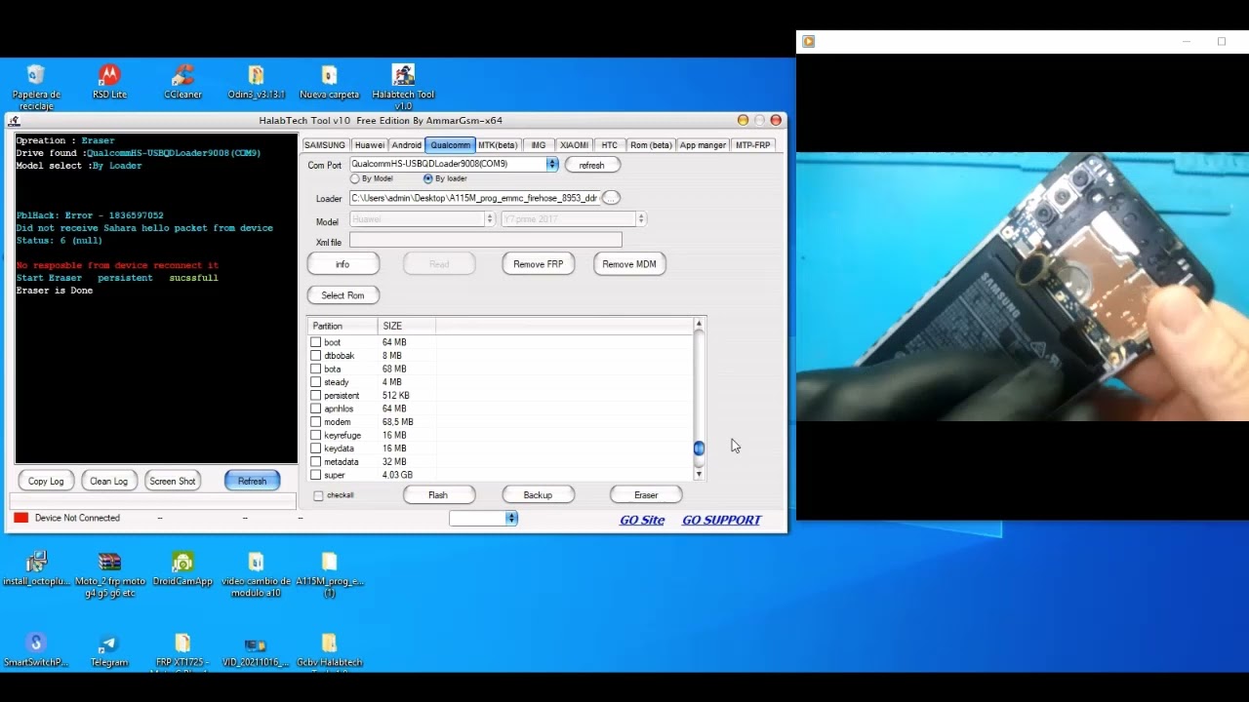Click the Copy Log button
Image resolution: width=1249 pixels, height=702 pixels.
(x=46, y=481)
